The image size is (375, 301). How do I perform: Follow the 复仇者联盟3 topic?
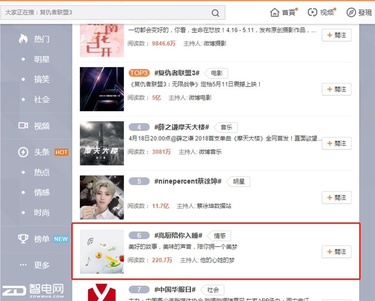pyautogui.click(x=336, y=89)
